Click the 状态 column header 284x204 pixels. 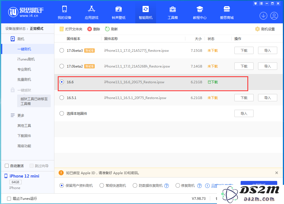[x=211, y=39]
